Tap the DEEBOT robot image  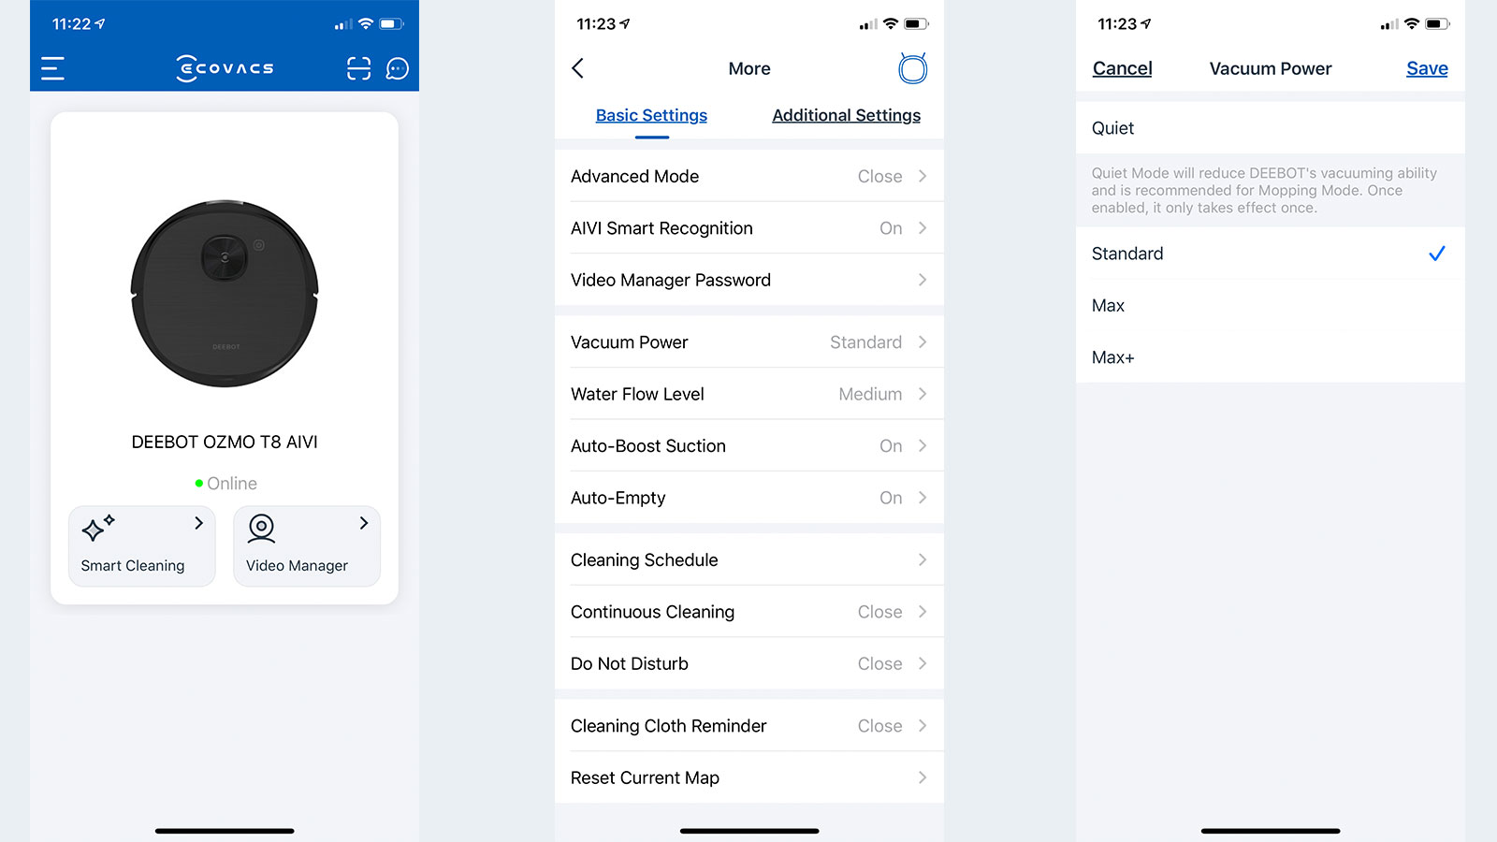225,293
